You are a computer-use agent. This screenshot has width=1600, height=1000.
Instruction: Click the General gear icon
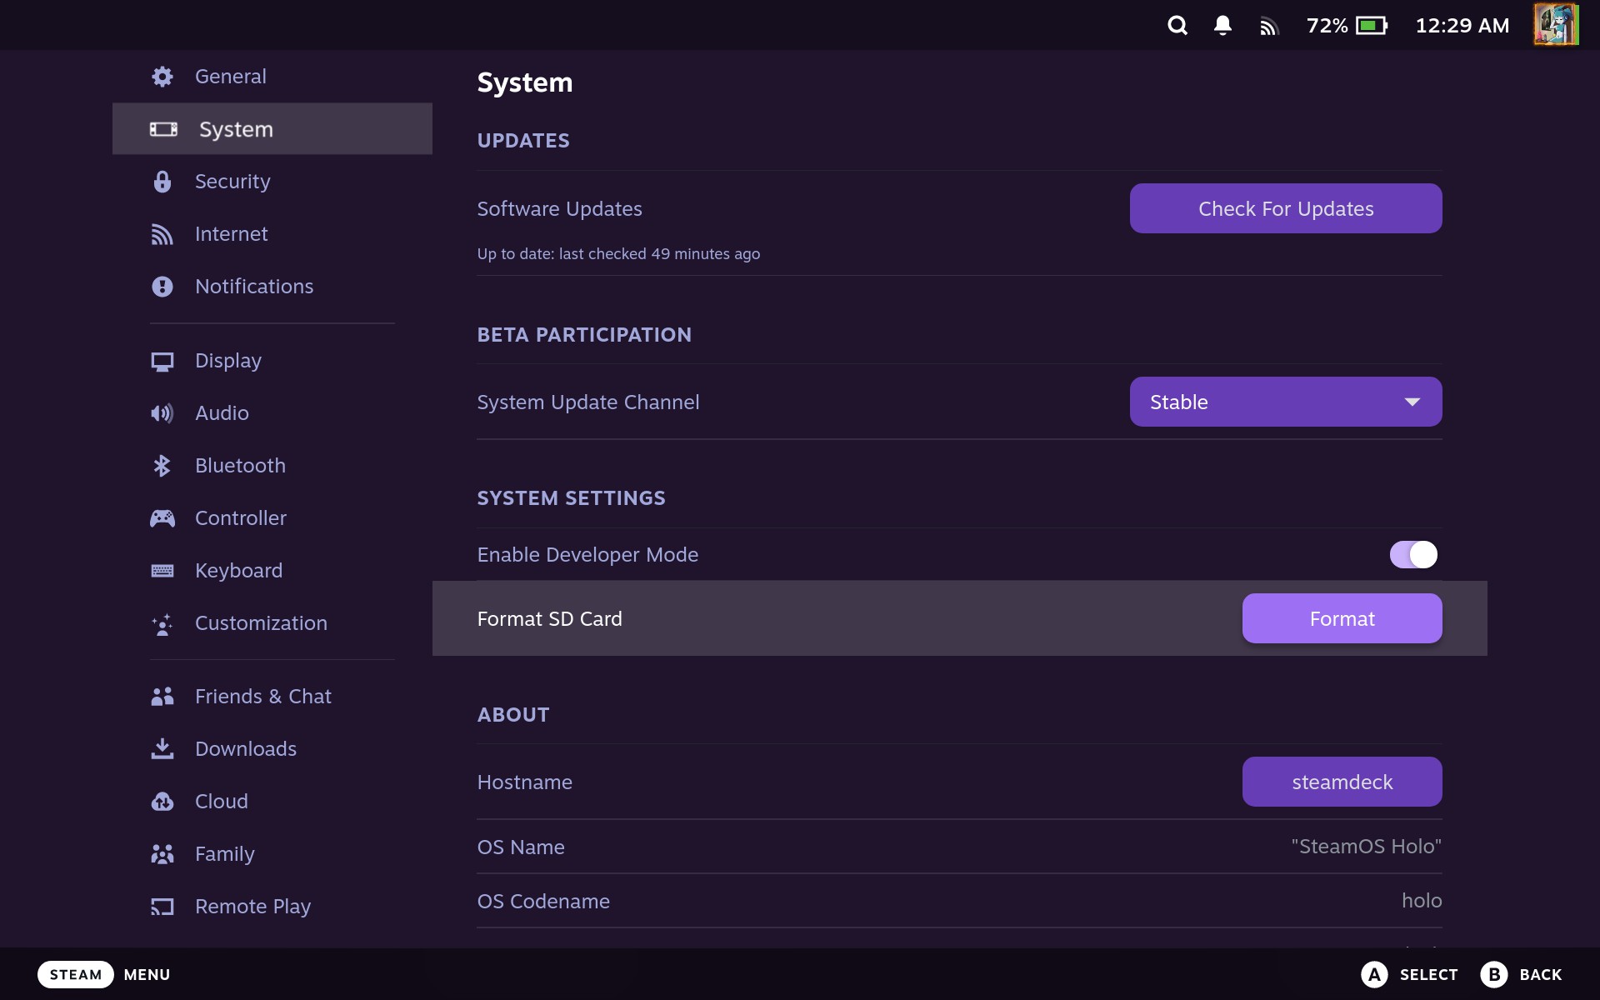click(x=162, y=77)
